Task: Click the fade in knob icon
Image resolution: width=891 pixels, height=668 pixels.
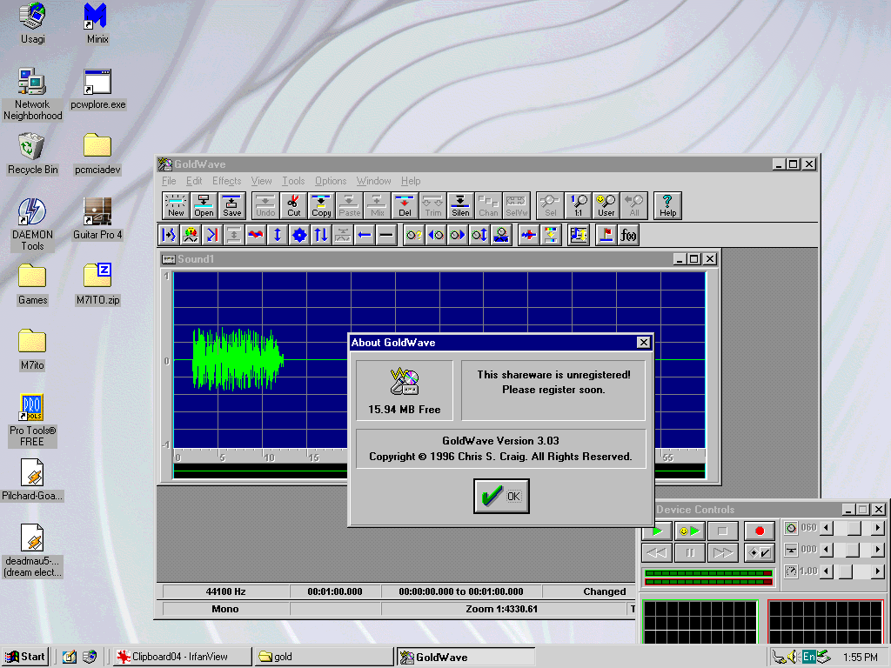Action: point(436,235)
